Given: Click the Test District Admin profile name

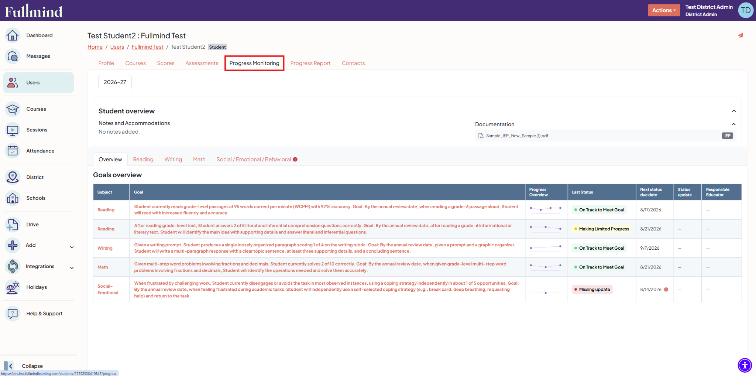Looking at the screenshot, I should pos(709,7).
